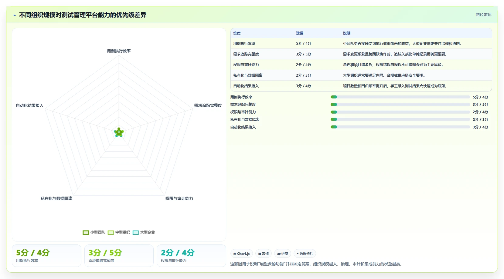The width and height of the screenshot is (504, 279).
Task: Open the 2分 / 4分 权限与审计能力 stat card
Action: tap(191, 256)
